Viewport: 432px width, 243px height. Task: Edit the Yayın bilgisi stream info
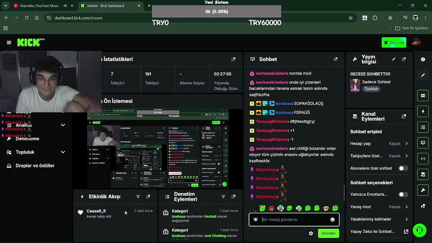(x=394, y=59)
